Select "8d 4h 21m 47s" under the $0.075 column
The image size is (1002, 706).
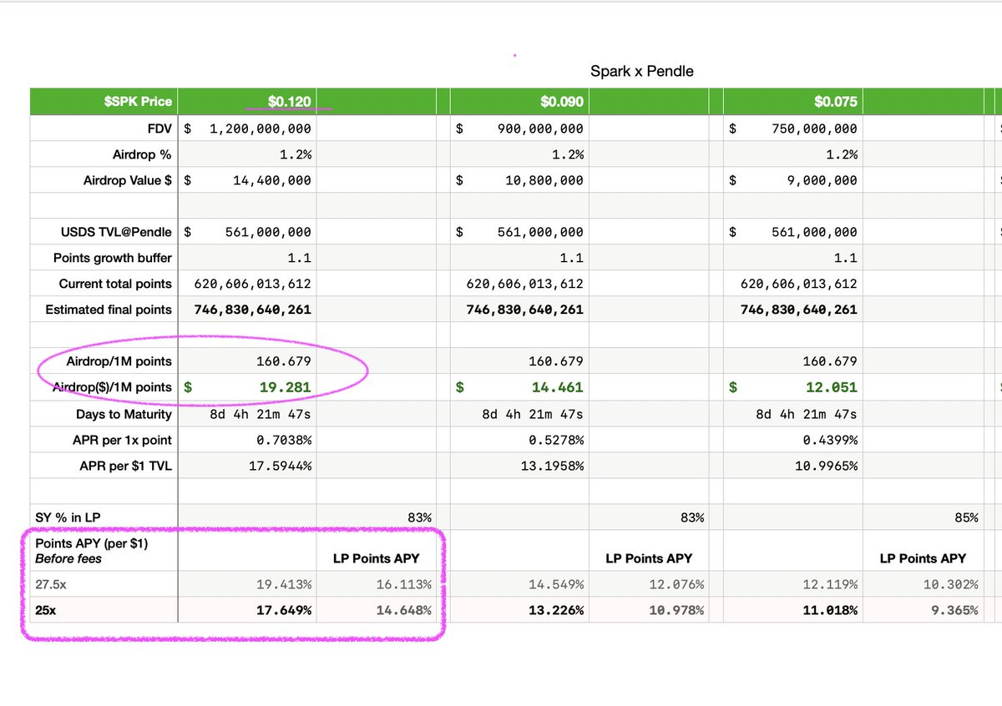coord(792,414)
